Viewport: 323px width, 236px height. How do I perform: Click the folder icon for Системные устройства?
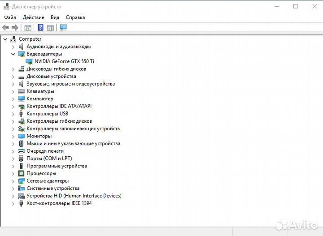point(21,188)
